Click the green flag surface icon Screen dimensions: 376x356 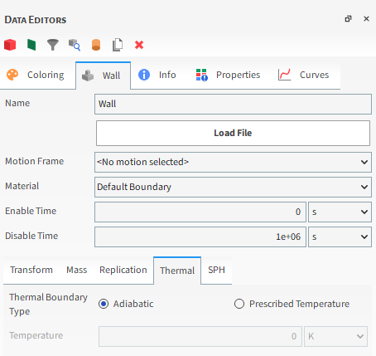[31, 45]
